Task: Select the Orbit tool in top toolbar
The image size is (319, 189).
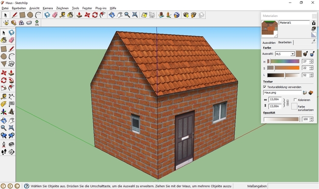Action: [112, 15]
